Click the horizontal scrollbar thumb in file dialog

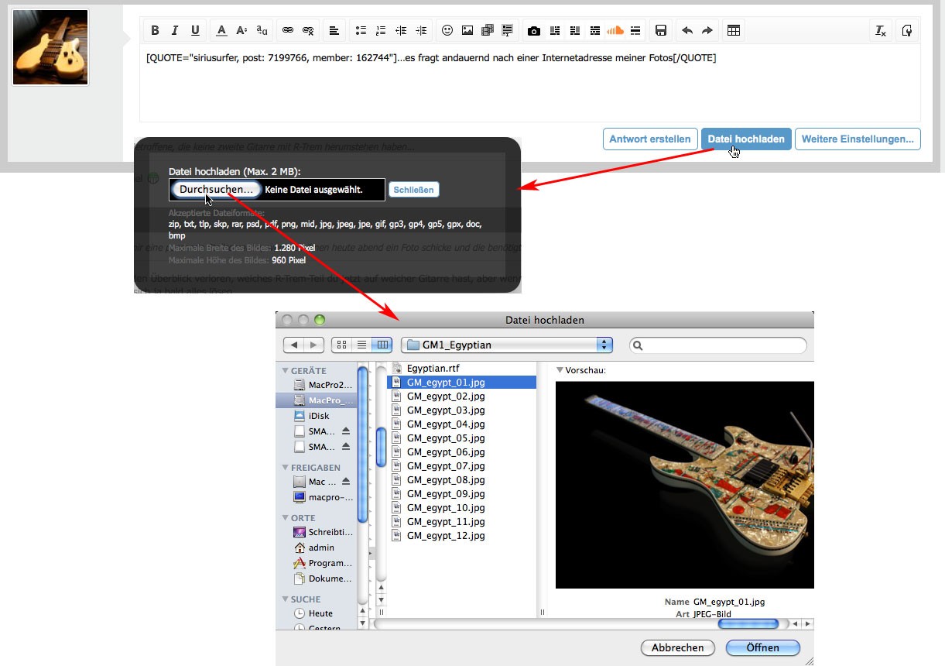(x=748, y=623)
